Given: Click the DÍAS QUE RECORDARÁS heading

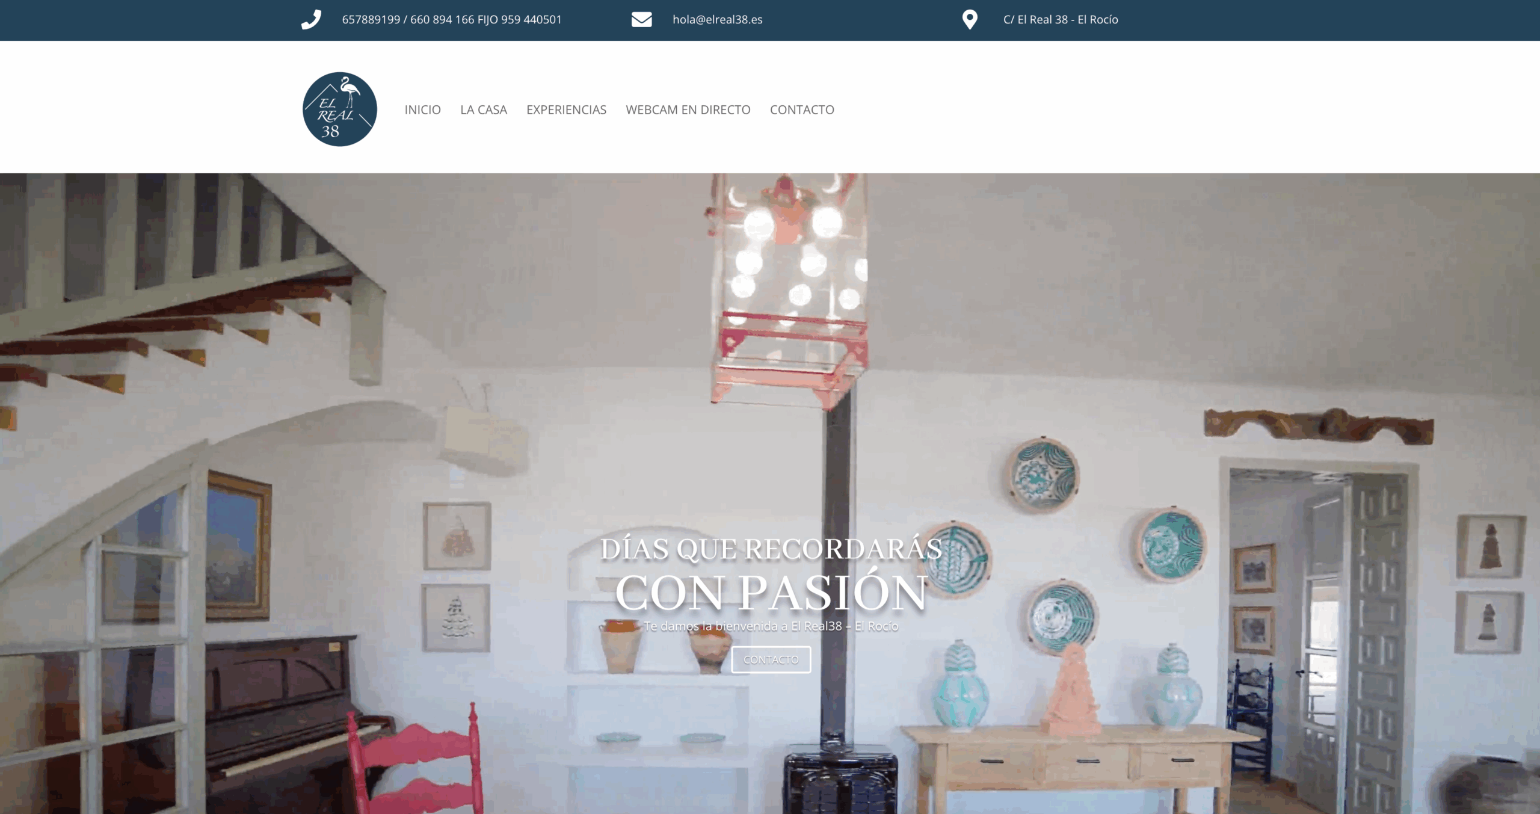Looking at the screenshot, I should pos(771,549).
